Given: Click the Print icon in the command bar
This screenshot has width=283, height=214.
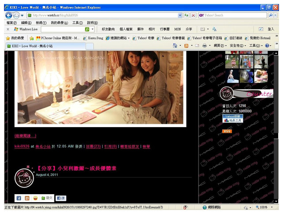Looking at the screenshot, I should [x=204, y=45].
